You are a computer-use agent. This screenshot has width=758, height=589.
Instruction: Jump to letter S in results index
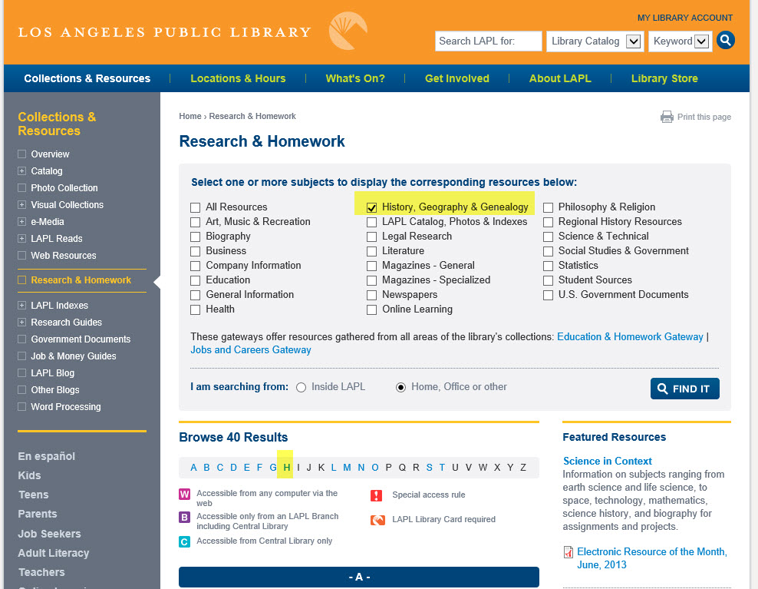[430, 468]
